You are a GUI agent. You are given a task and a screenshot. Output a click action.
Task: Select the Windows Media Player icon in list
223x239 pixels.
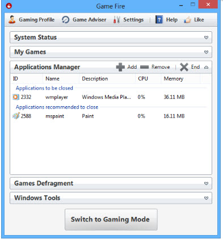[16, 97]
